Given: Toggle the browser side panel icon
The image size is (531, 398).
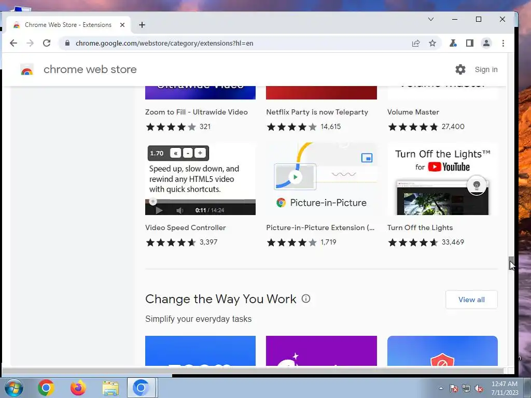Looking at the screenshot, I should click(469, 43).
